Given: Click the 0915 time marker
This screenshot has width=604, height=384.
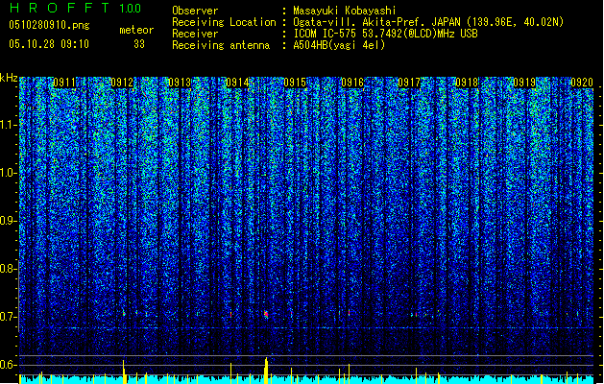Looking at the screenshot, I should [295, 83].
